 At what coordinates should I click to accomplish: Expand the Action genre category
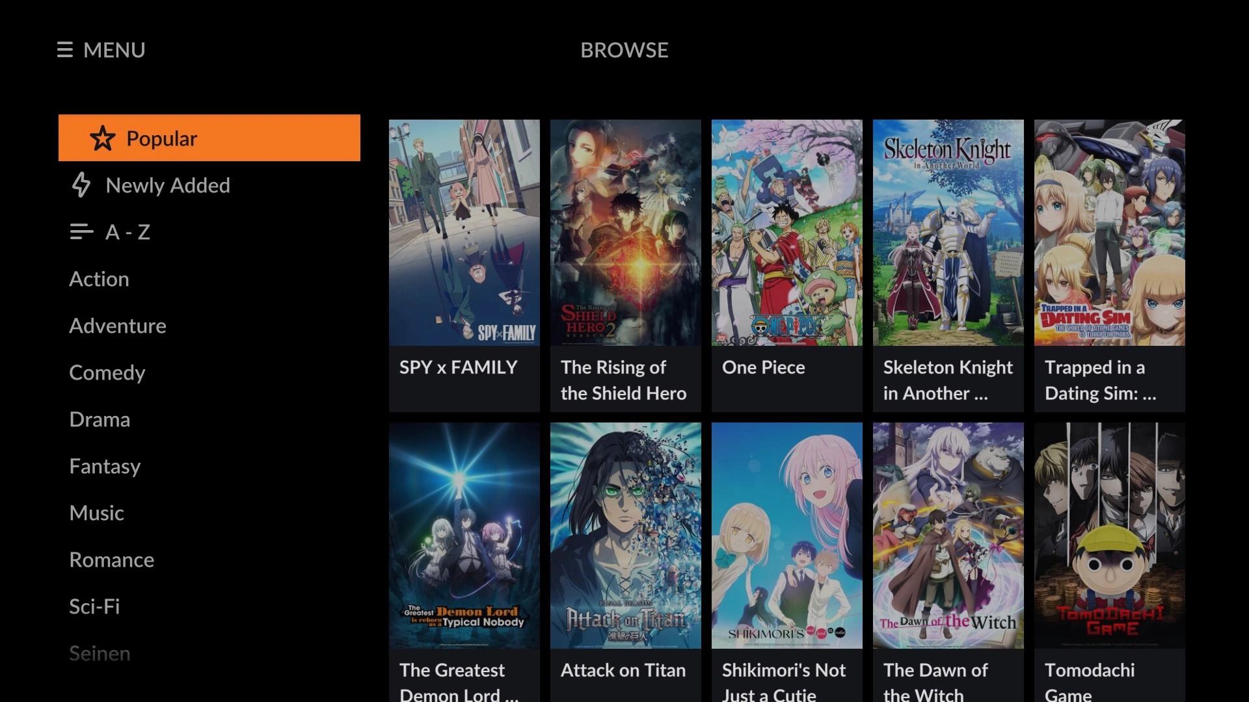click(x=99, y=279)
